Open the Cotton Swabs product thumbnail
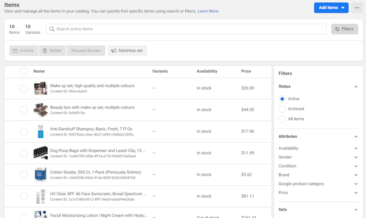Screen dimensions: 366x218 (41, 175)
